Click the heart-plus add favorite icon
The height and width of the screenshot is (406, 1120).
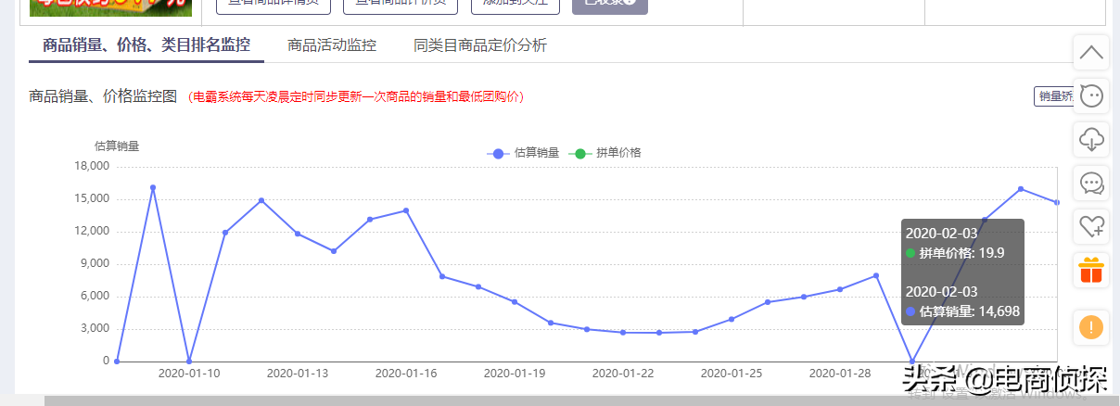[x=1091, y=225]
